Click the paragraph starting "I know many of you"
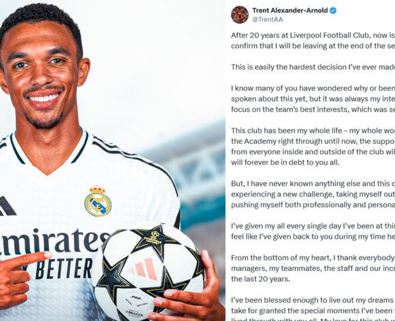Screen dimensions: 395x321 coord(313,99)
